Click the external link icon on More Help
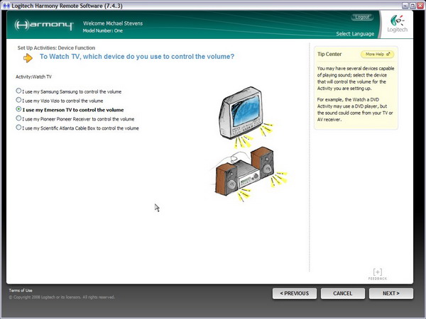 388,55
